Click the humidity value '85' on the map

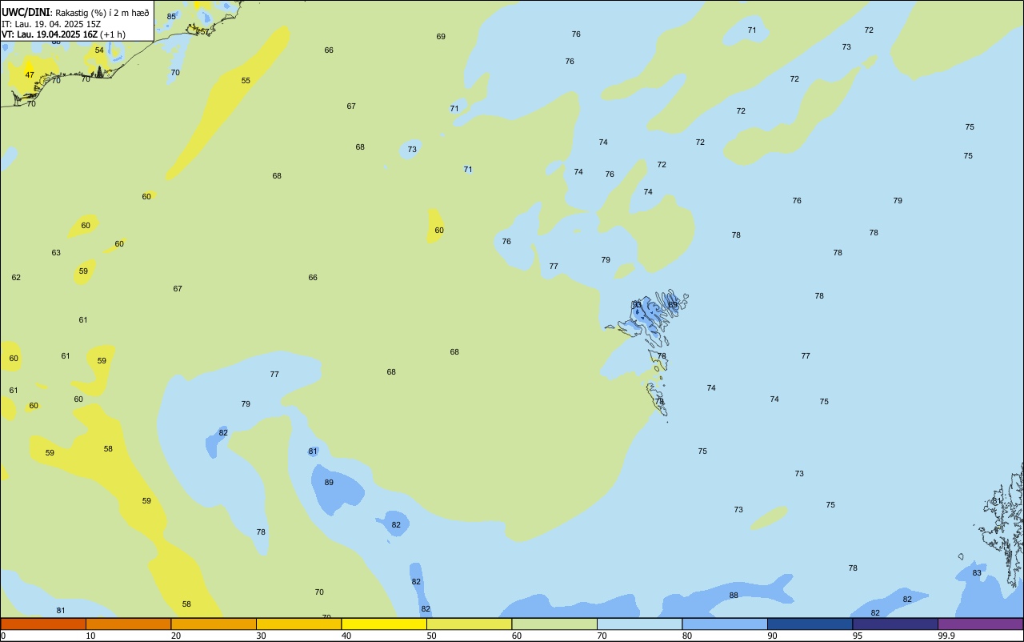click(x=171, y=16)
